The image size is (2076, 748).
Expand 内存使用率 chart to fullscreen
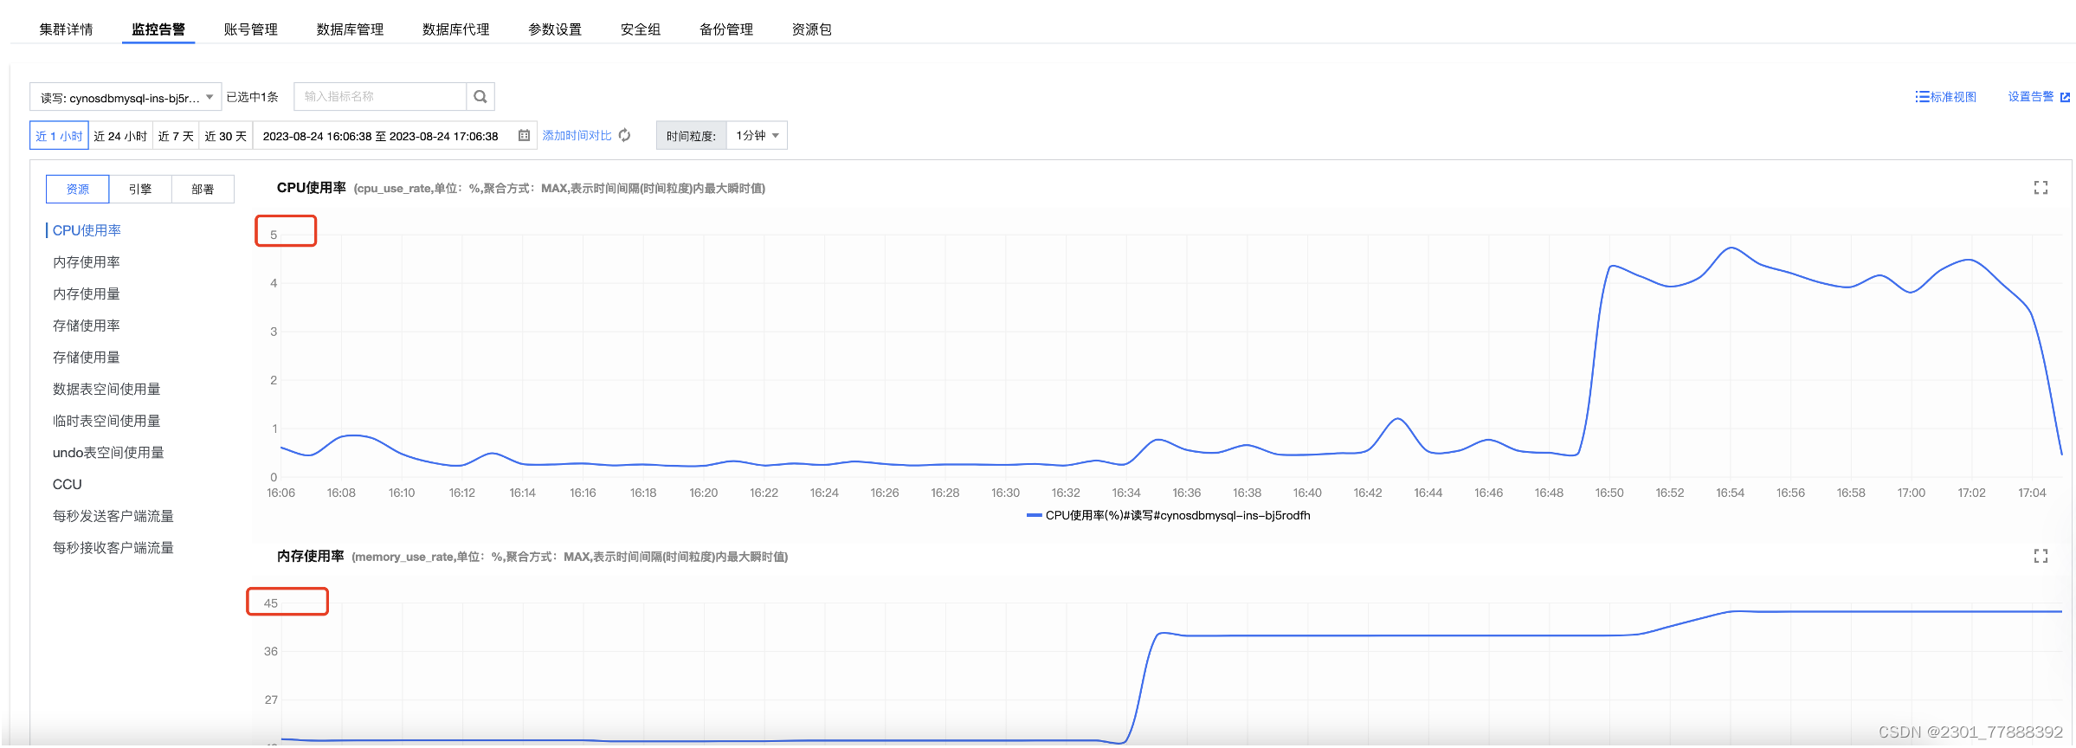point(2041,556)
